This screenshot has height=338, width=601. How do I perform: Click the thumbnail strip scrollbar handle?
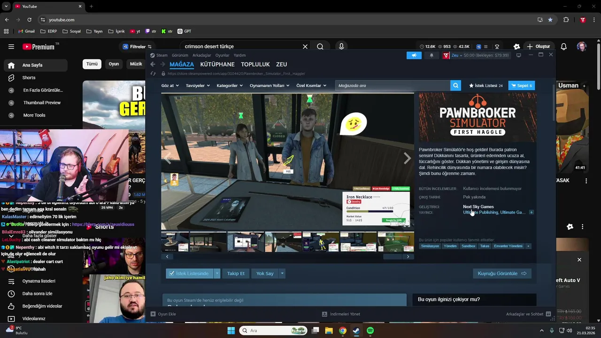(393, 257)
